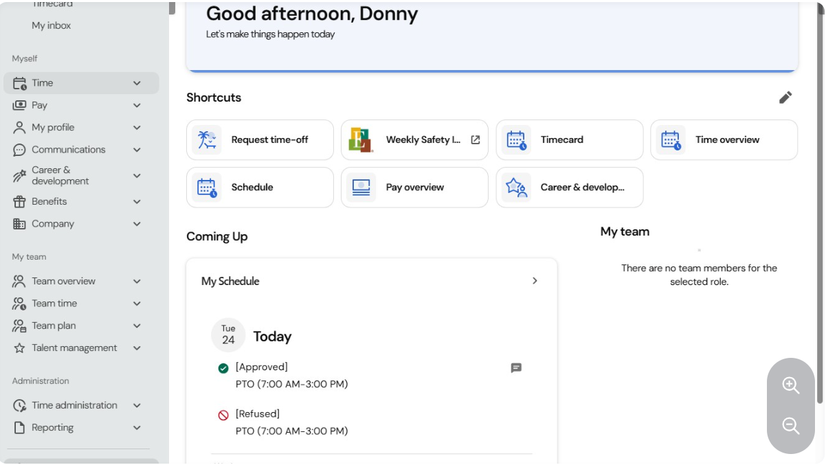Click the Team overview people icon
This screenshot has width=826, height=465.
tap(19, 281)
